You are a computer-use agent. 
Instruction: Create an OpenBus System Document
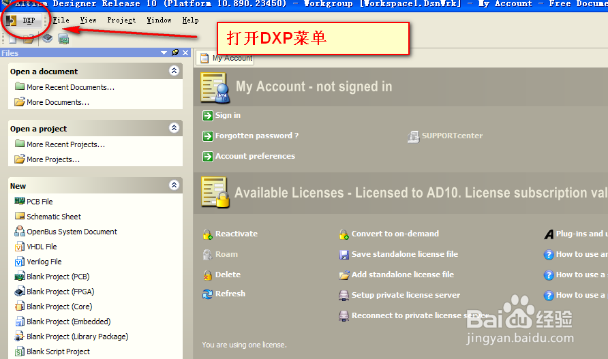72,232
